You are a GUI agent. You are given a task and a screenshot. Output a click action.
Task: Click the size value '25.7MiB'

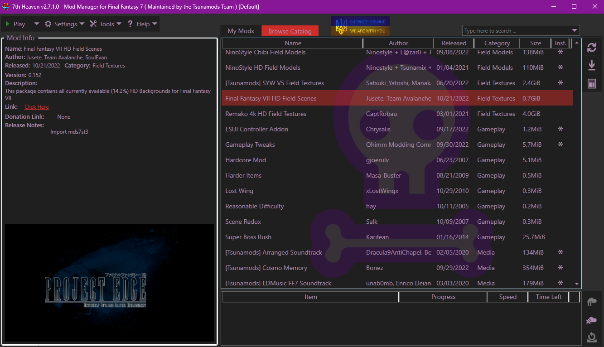tap(534, 237)
